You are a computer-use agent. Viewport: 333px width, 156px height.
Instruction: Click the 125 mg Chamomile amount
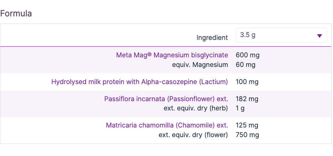point(247,125)
